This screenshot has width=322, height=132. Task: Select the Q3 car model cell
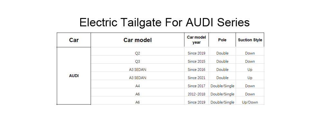point(137,61)
